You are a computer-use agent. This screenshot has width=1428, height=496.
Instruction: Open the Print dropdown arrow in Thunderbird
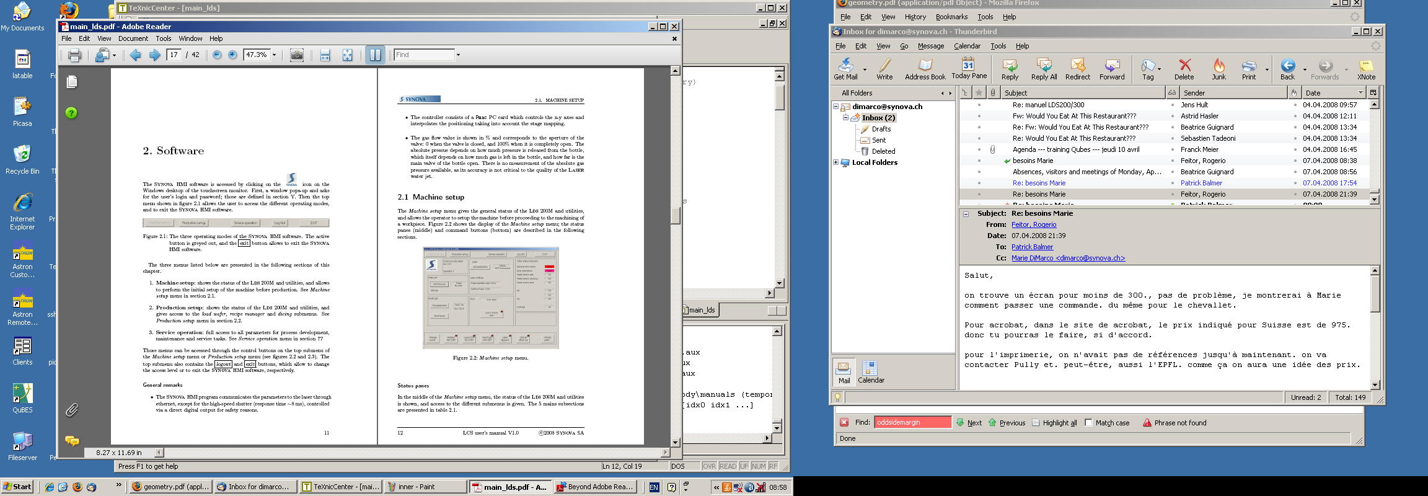(x=1267, y=69)
